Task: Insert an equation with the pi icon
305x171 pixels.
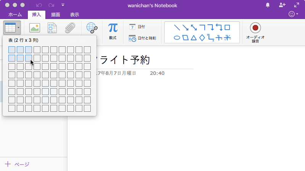Action: pos(113,31)
